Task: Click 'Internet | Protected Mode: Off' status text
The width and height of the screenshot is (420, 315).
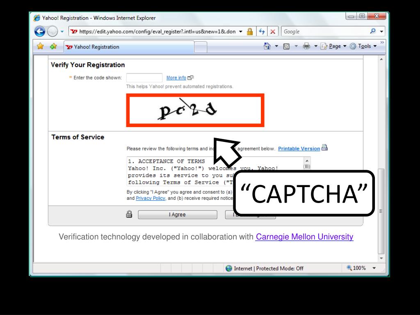Action: [x=269, y=268]
